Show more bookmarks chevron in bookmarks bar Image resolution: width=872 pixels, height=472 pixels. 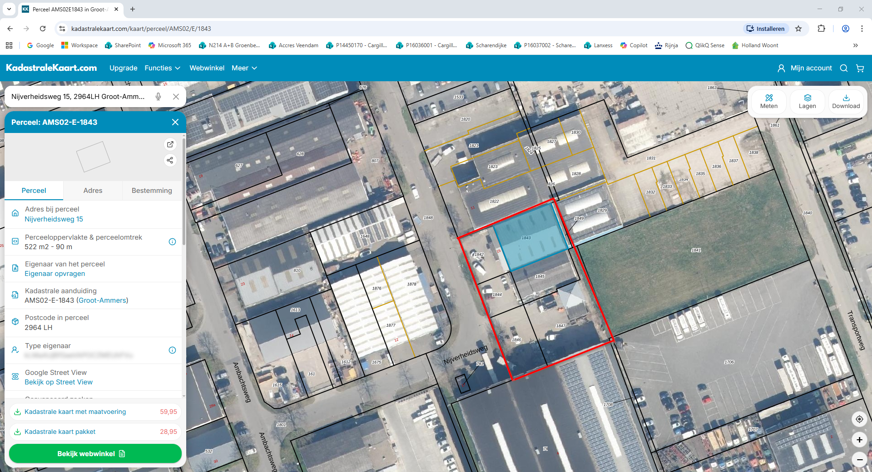pos(855,45)
